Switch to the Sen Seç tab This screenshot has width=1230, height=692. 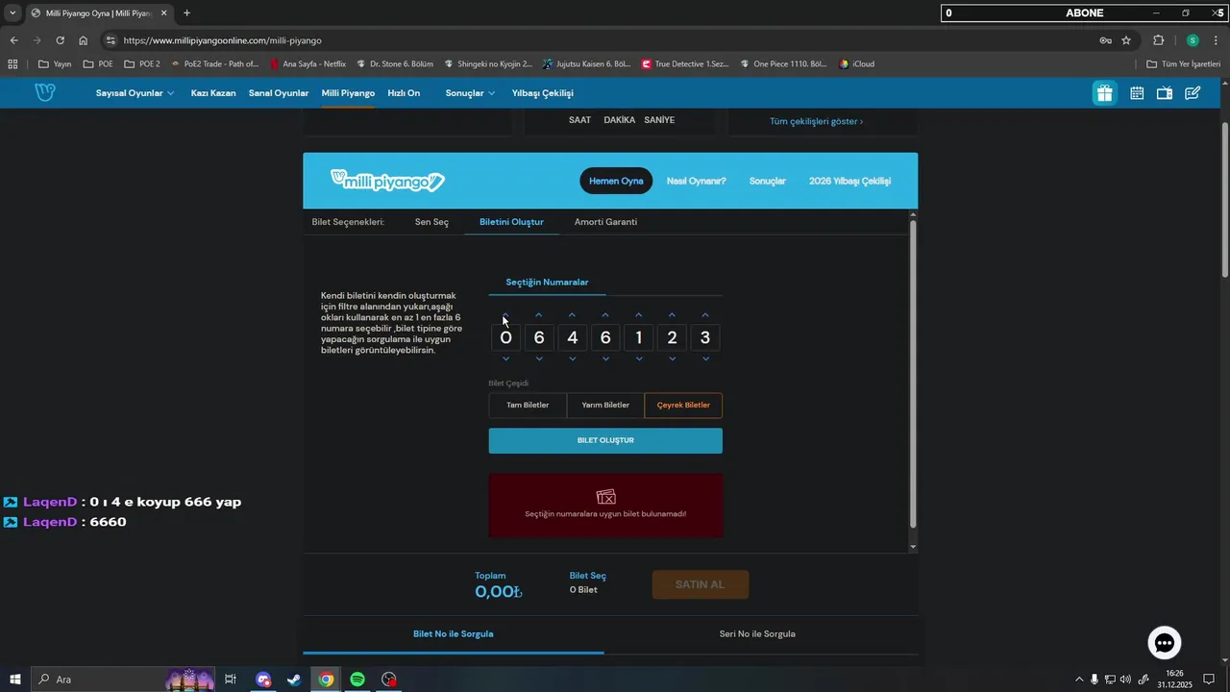tap(431, 222)
